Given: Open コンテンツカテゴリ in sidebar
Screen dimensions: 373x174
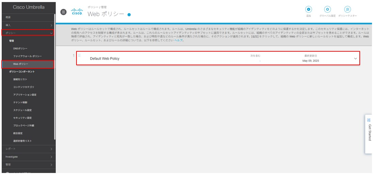Looking at the screenshot, I should tap(23, 87).
